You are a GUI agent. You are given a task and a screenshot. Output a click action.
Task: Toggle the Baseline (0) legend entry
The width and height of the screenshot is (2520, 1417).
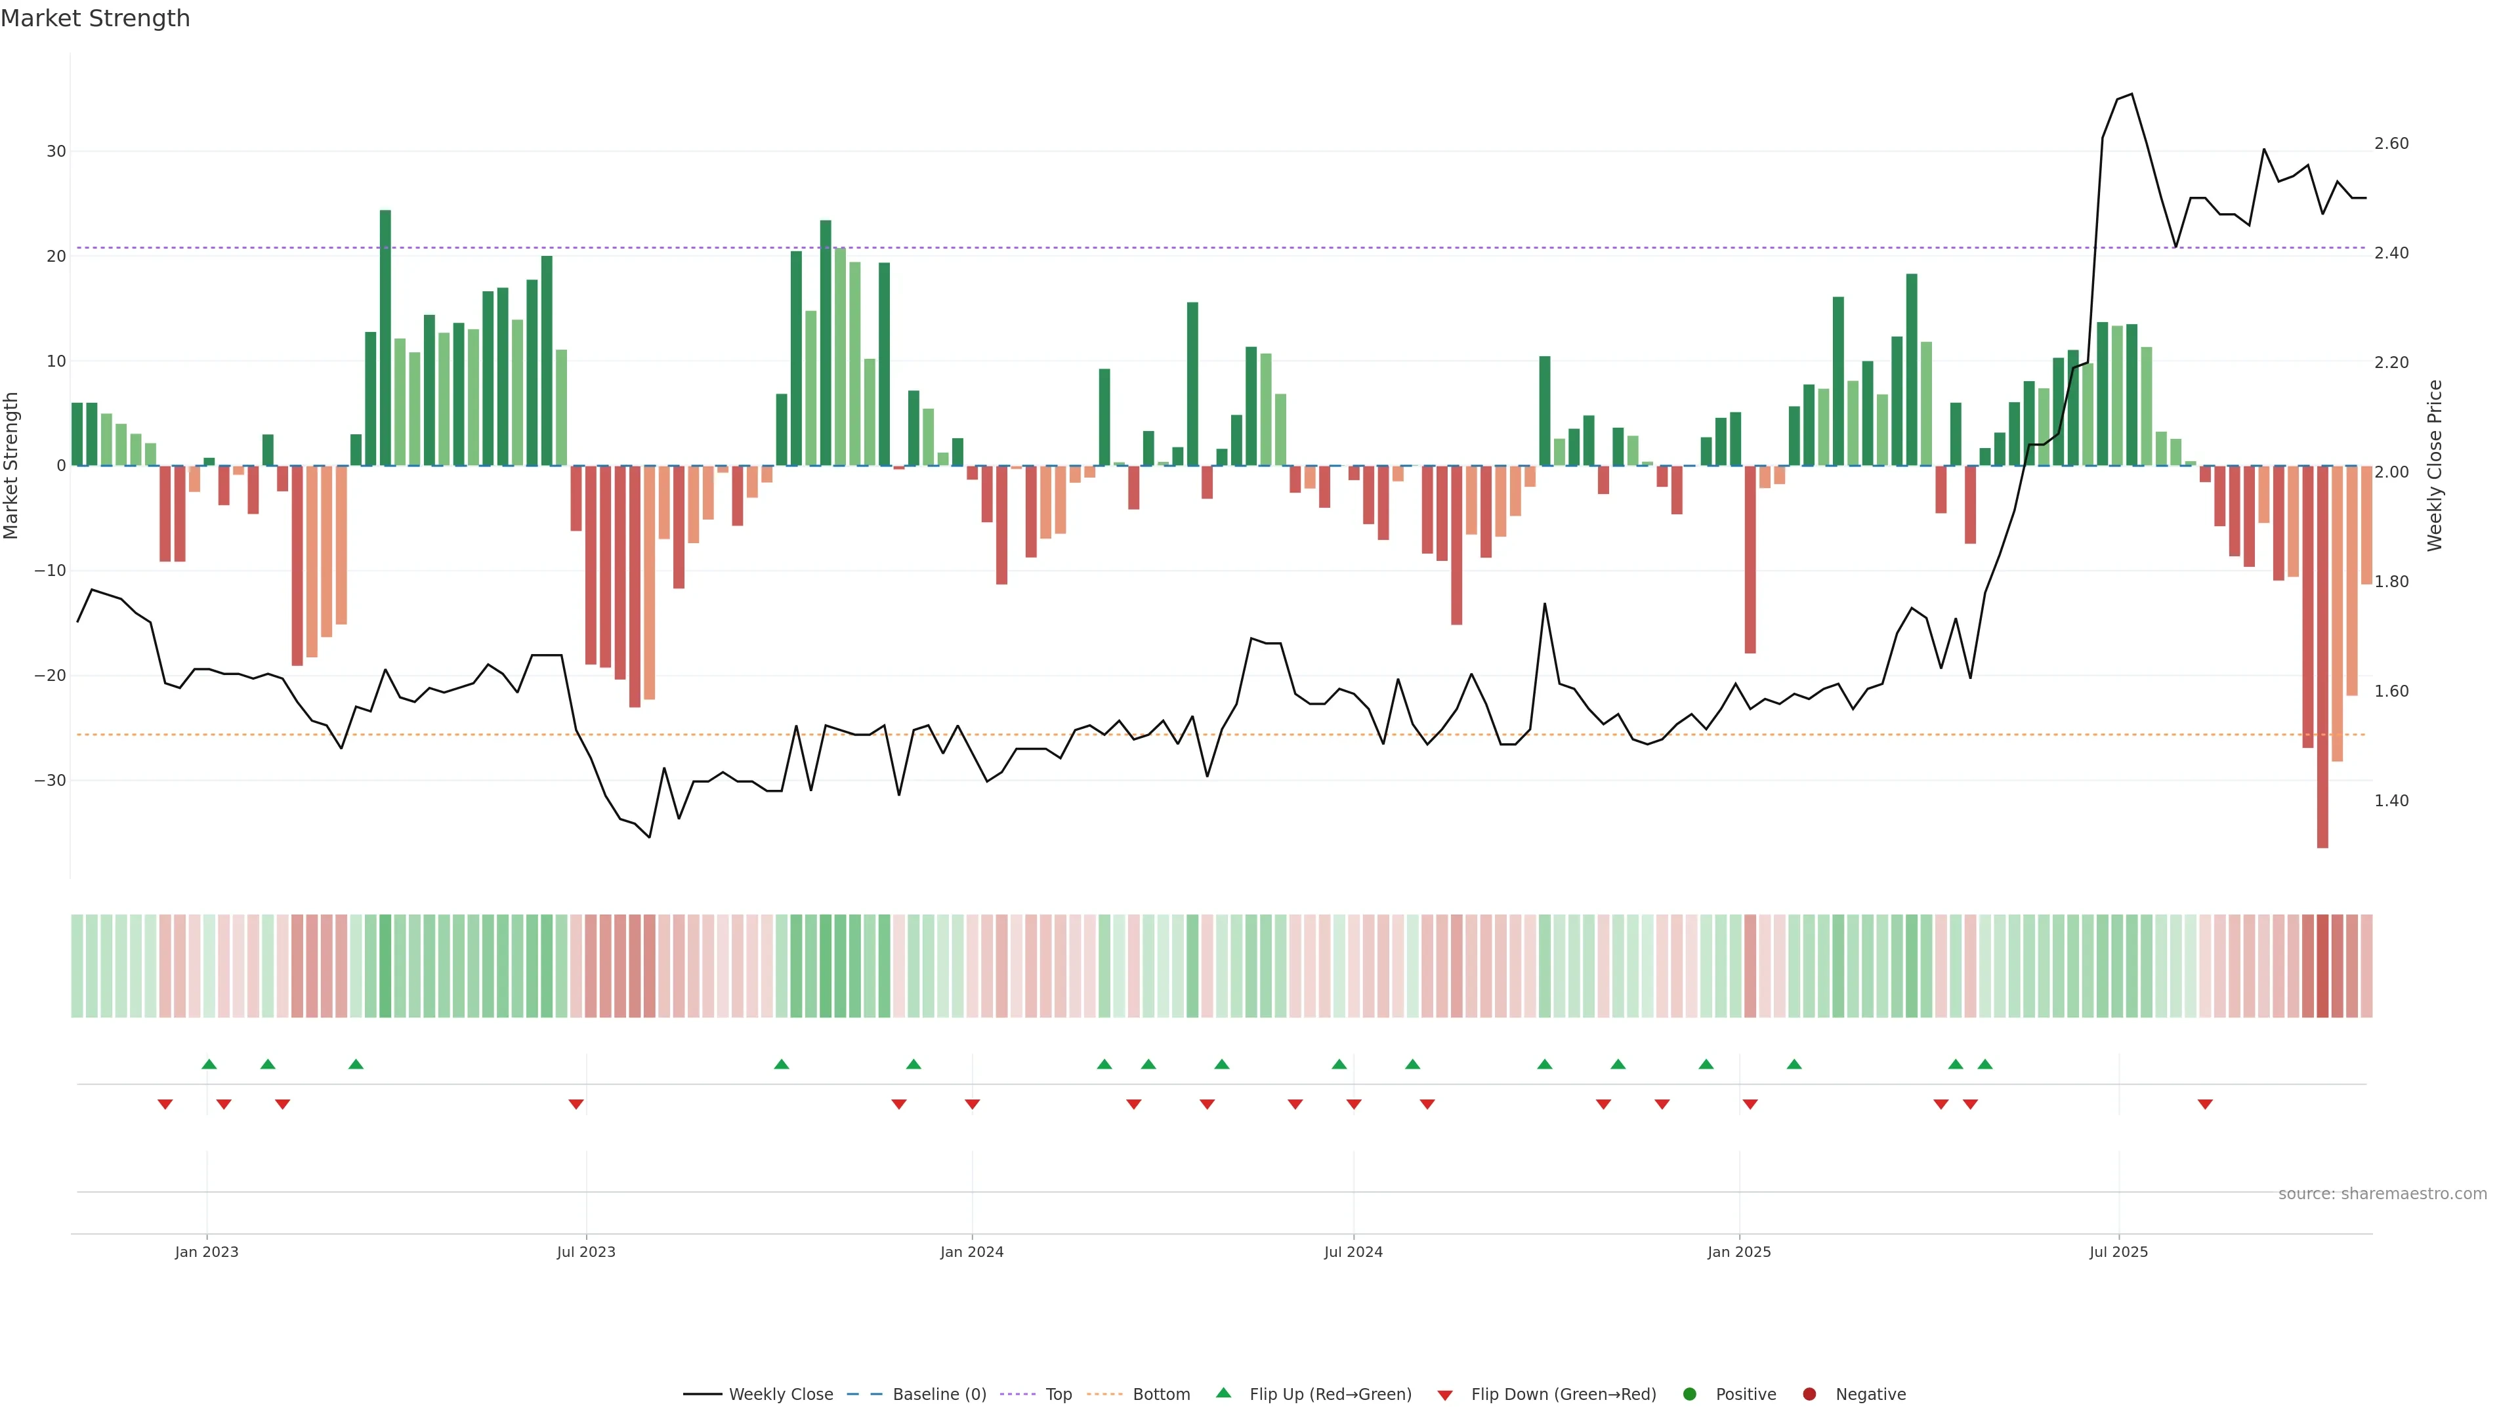pyautogui.click(x=938, y=1395)
